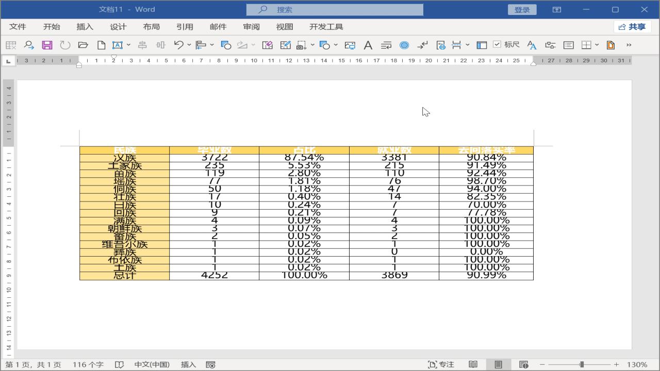Open the ribbon display options icon
This screenshot has height=371, width=660.
557,9
